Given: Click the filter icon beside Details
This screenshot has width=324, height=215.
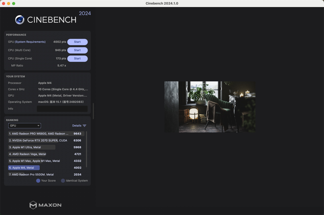Looking at the screenshot, I should point(85,126).
